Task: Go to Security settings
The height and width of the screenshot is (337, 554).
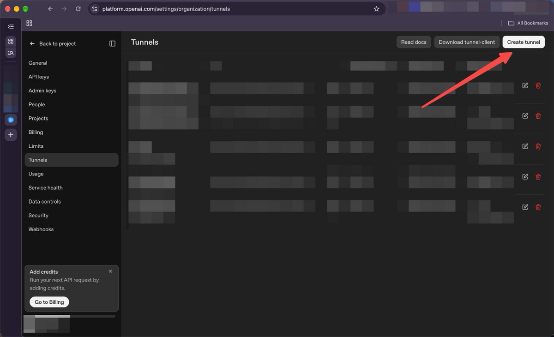Action: click(x=72, y=215)
